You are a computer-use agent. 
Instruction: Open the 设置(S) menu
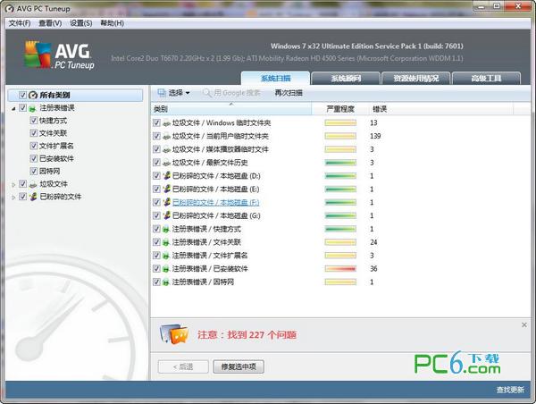click(x=81, y=23)
